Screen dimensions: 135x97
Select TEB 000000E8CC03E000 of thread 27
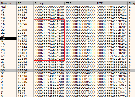[81, 62]
